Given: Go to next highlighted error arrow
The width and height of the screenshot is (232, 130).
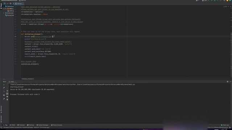Looking at the screenshot, I should [x=230, y=6].
